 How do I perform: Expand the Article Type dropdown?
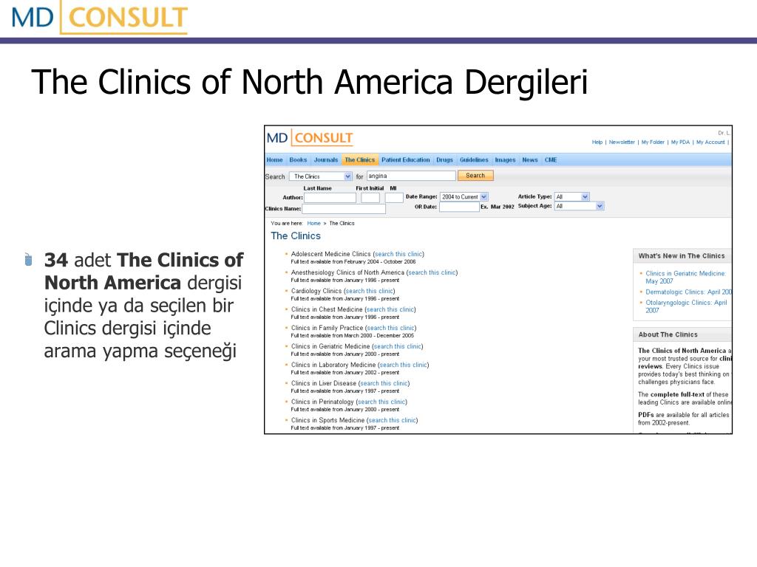[571, 196]
